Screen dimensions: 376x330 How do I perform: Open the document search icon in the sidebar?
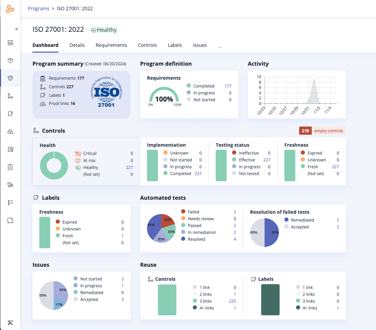pos(10,149)
